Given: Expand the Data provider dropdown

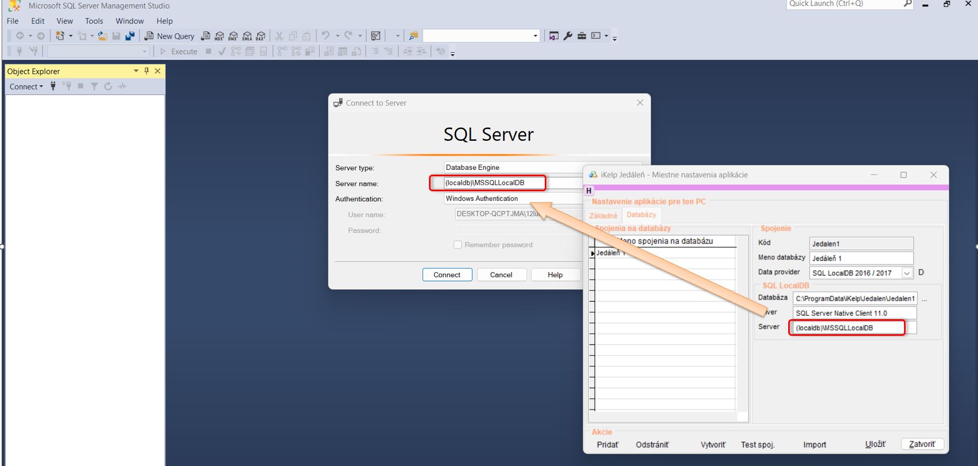Looking at the screenshot, I should click(907, 273).
